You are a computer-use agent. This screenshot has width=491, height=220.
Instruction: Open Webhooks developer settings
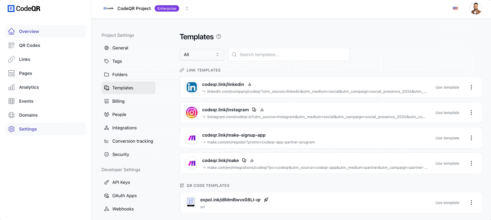click(x=128, y=209)
